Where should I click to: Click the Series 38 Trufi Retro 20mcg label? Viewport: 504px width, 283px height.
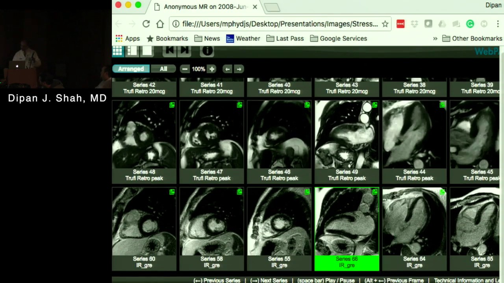[414, 88]
